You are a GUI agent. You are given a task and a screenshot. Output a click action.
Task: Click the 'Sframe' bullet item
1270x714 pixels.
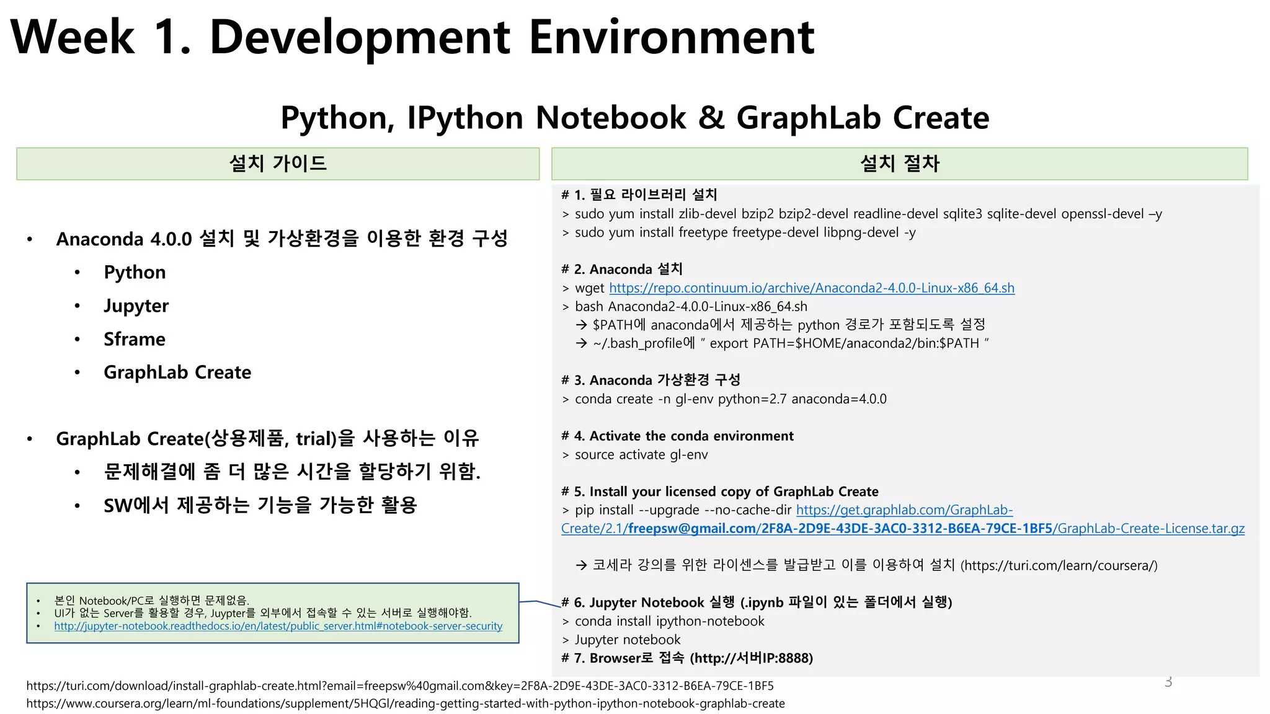click(x=135, y=339)
